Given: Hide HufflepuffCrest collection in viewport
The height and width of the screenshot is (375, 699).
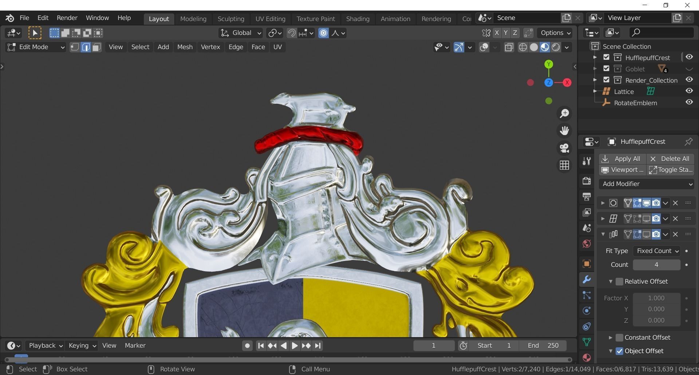Looking at the screenshot, I should 689,57.
